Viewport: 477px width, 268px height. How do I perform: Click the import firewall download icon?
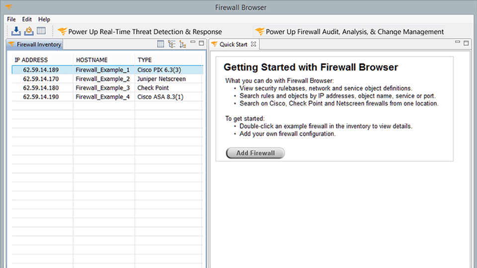tap(16, 31)
